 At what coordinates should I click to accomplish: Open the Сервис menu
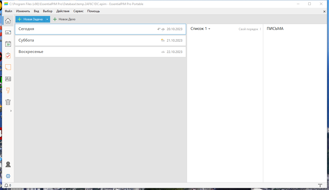click(x=78, y=11)
